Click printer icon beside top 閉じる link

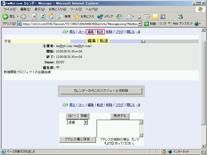[138, 32]
